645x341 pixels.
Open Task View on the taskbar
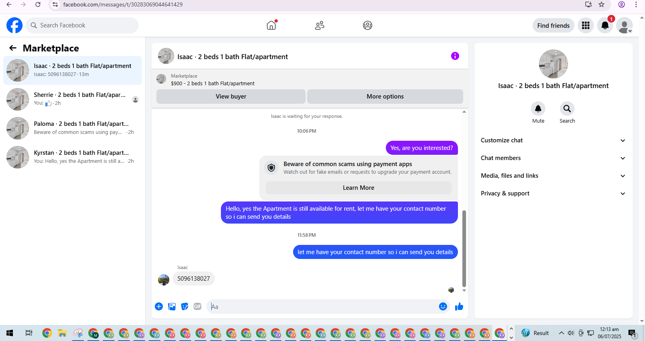(x=29, y=333)
